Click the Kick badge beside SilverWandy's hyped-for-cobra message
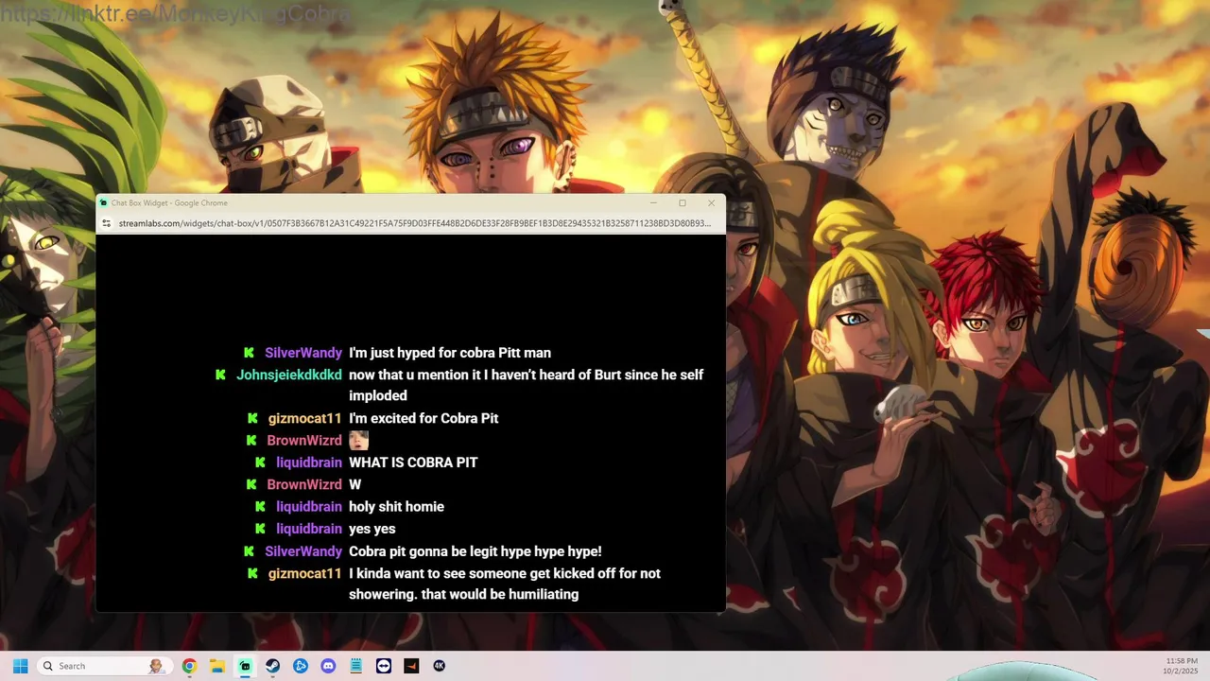This screenshot has width=1210, height=681. coord(249,353)
